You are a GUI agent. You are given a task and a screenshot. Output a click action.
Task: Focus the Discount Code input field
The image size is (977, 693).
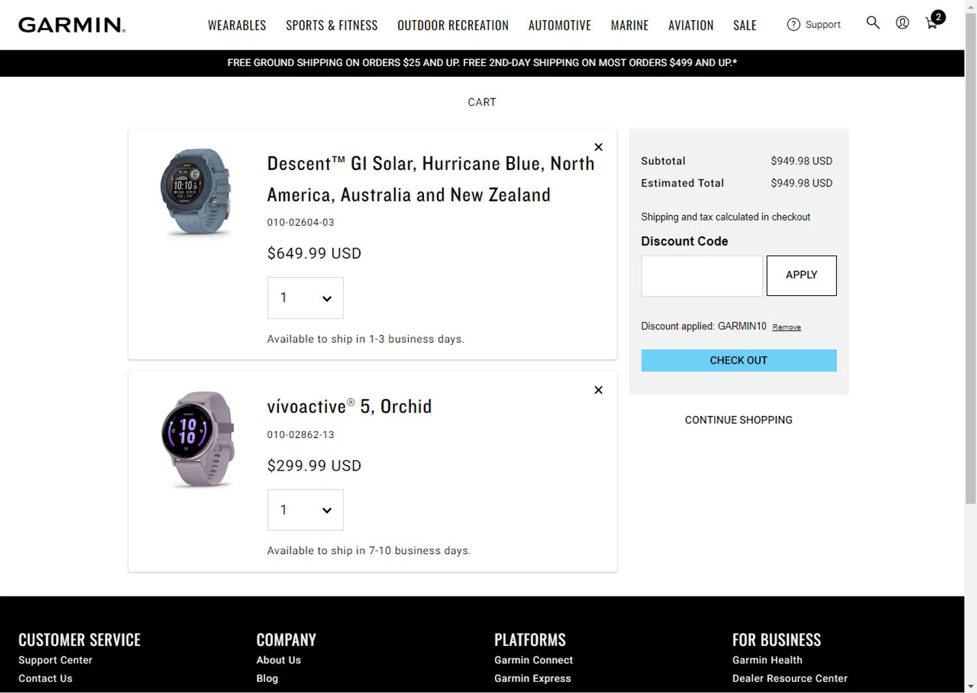701,276
